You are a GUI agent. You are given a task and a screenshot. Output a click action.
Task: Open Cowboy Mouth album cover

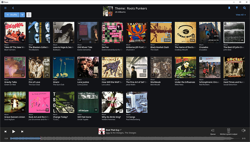pyautogui.click(x=186, y=33)
